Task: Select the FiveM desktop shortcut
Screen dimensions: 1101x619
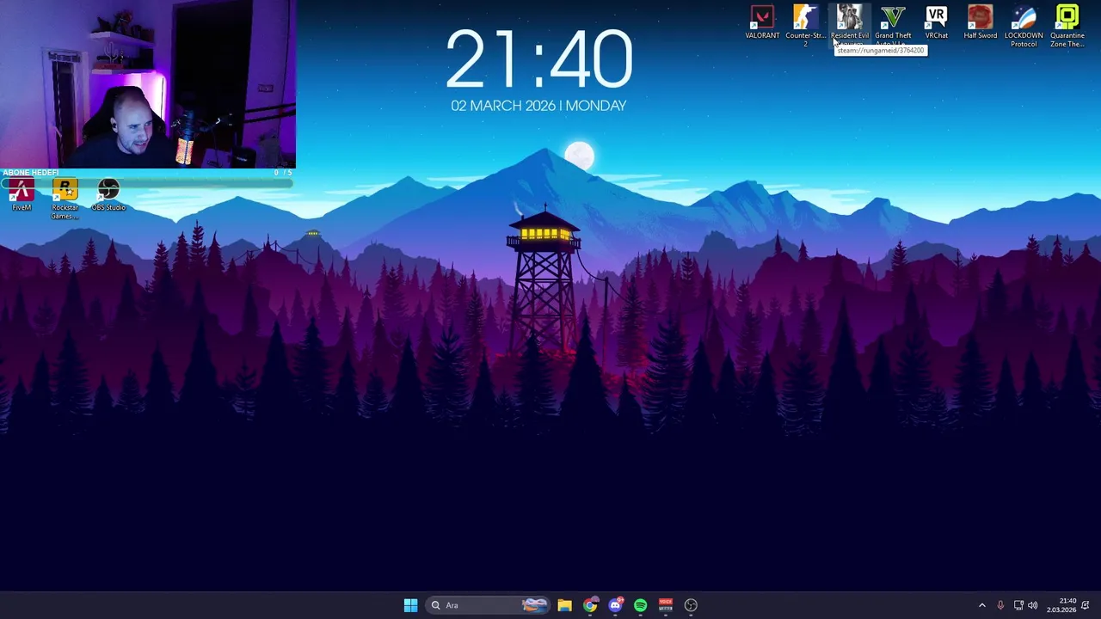Action: point(22,195)
